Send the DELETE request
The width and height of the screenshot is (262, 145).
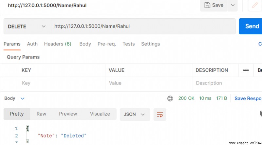(251, 27)
